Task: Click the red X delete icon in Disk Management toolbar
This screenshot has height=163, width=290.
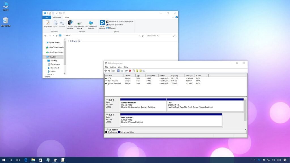Action: (x=130, y=70)
